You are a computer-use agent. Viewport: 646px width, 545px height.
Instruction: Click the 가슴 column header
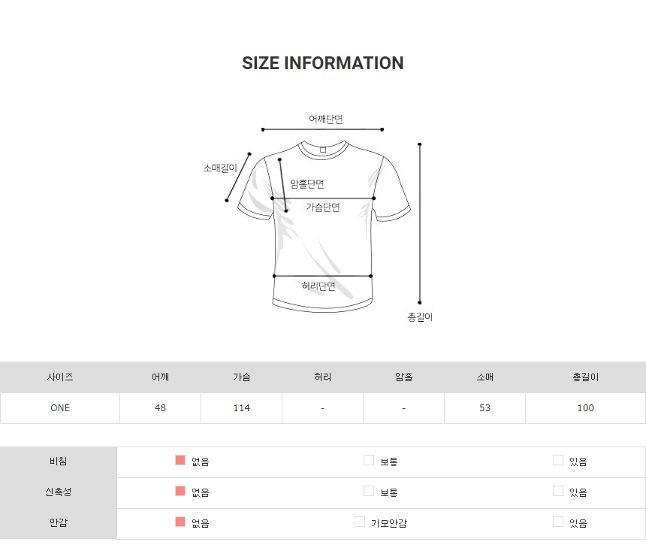coord(241,377)
